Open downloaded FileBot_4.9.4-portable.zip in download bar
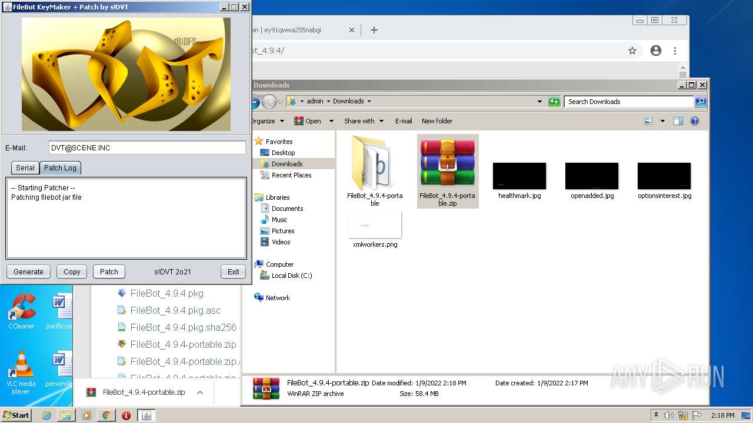 [x=144, y=392]
